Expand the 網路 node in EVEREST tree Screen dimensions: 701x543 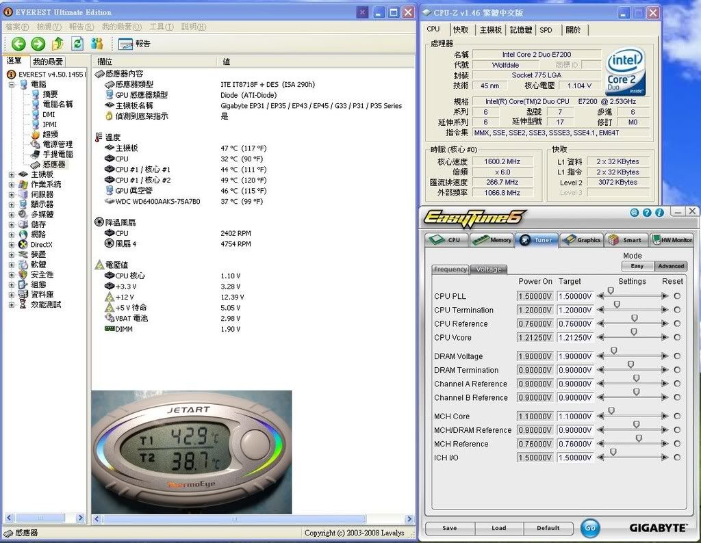coord(12,235)
